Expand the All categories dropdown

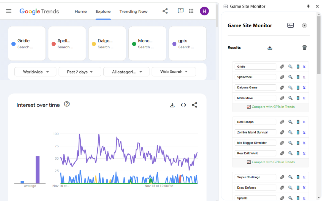click(x=126, y=72)
